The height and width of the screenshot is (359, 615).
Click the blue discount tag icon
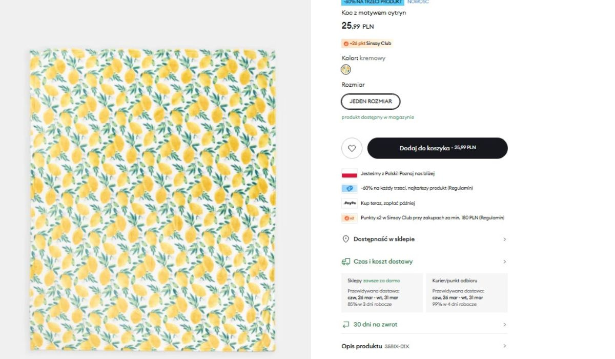[x=349, y=188]
